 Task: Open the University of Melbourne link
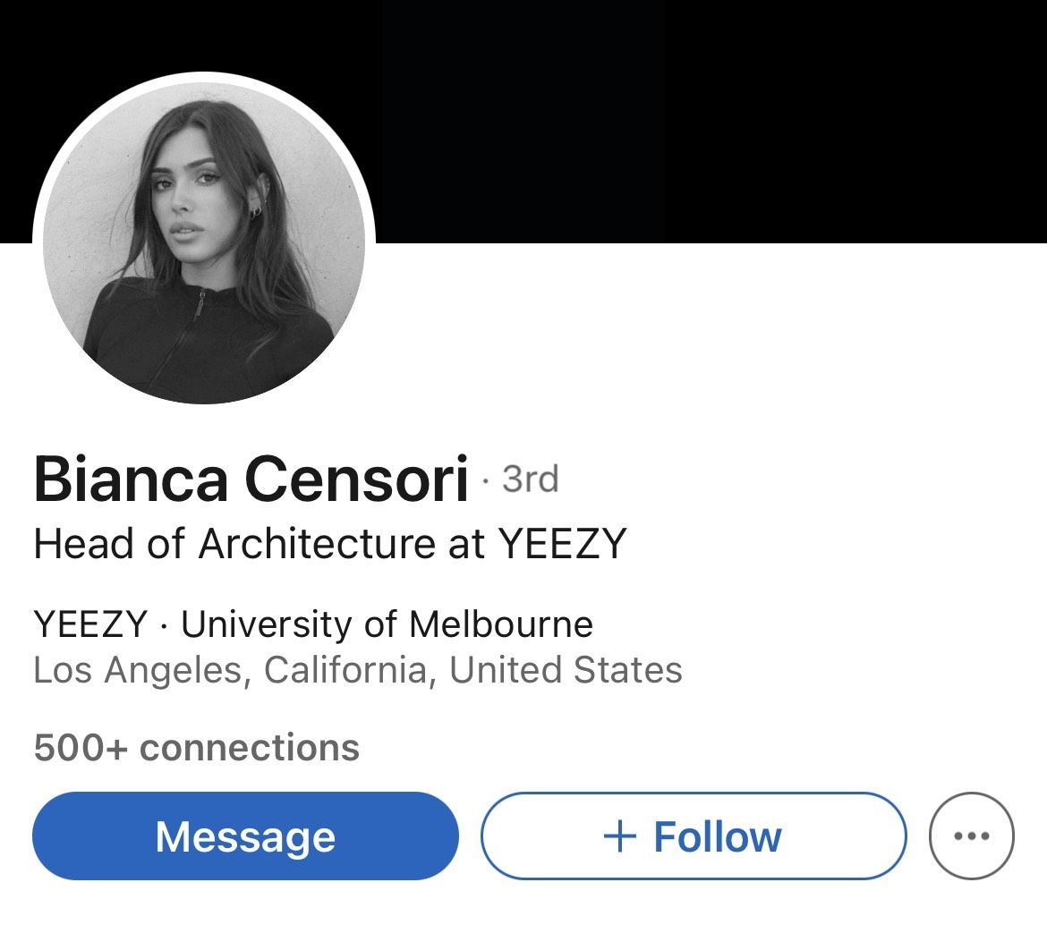point(387,624)
